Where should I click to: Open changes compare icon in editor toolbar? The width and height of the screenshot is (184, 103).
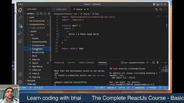coord(156,9)
